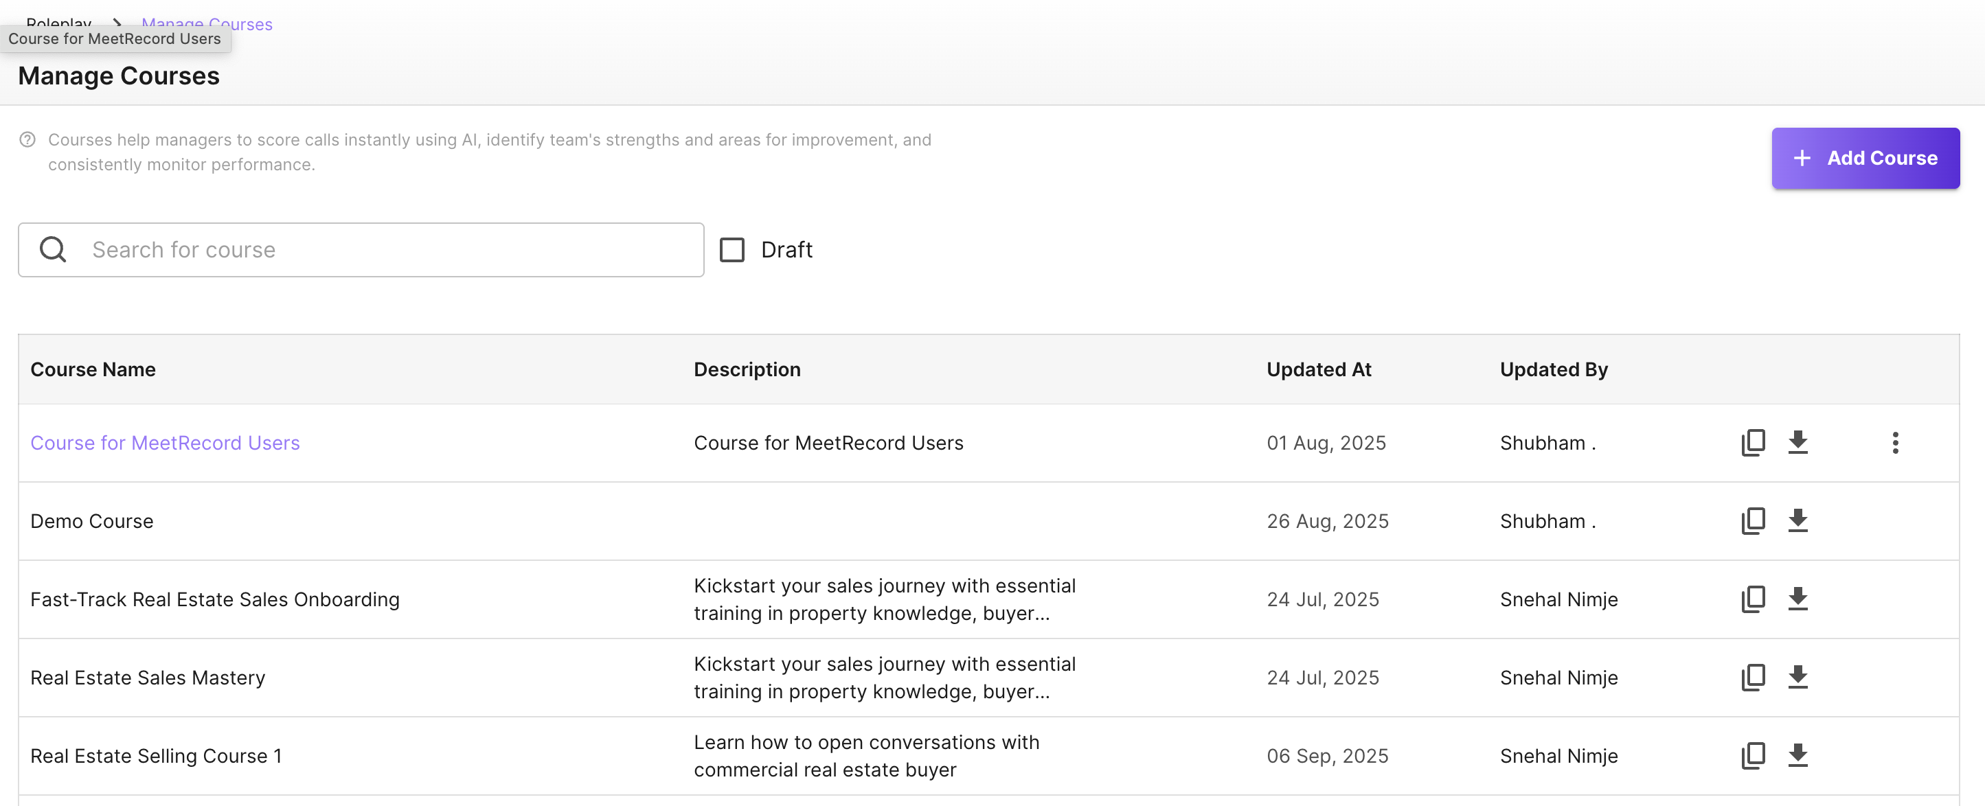Viewport: 1985px width, 806px height.
Task: Click the help icon beside courses description
Action: (x=27, y=139)
